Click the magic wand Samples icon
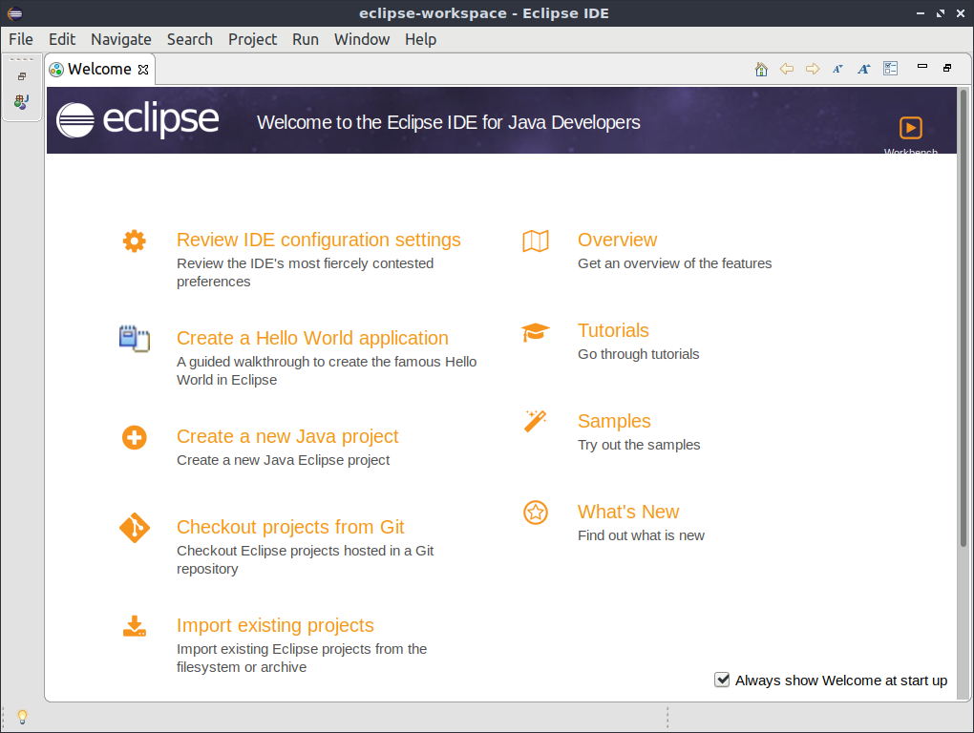This screenshot has width=974, height=733. click(x=536, y=422)
